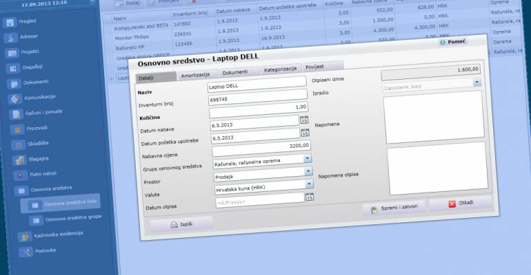Screen dimensions: 531x275
Task: Open Postavke tools icon
Action: click(26, 252)
